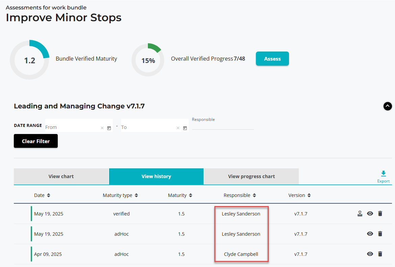This screenshot has height=267, width=395.
Task: Open the To date calendar picker
Action: [185, 128]
